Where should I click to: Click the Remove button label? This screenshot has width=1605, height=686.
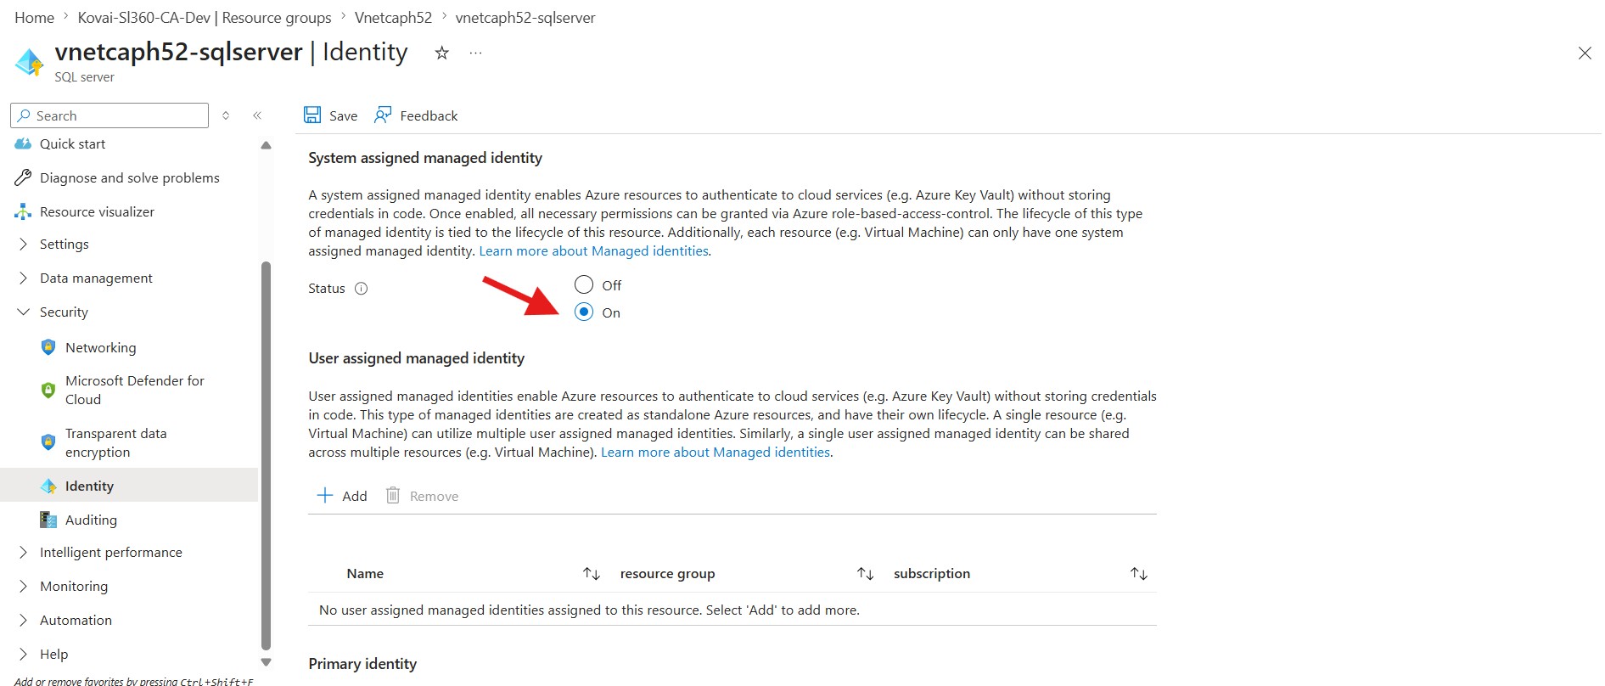434,496
